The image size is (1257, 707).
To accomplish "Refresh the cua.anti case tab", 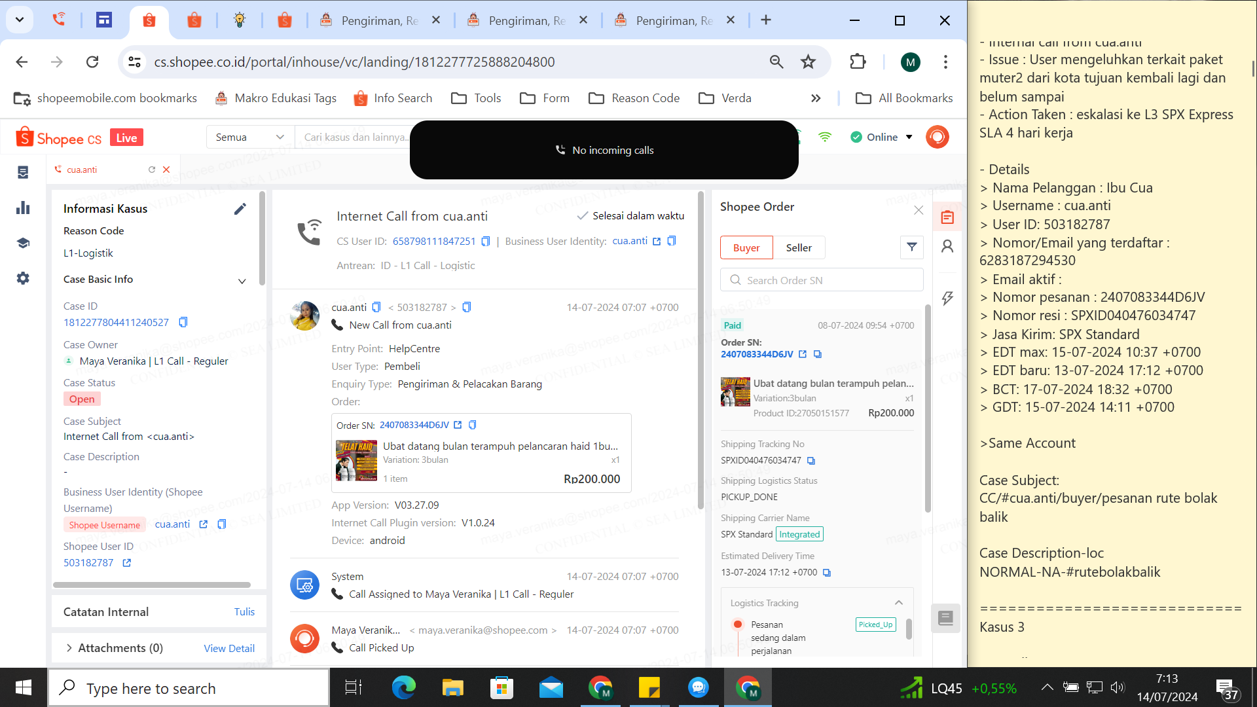I will [x=152, y=170].
